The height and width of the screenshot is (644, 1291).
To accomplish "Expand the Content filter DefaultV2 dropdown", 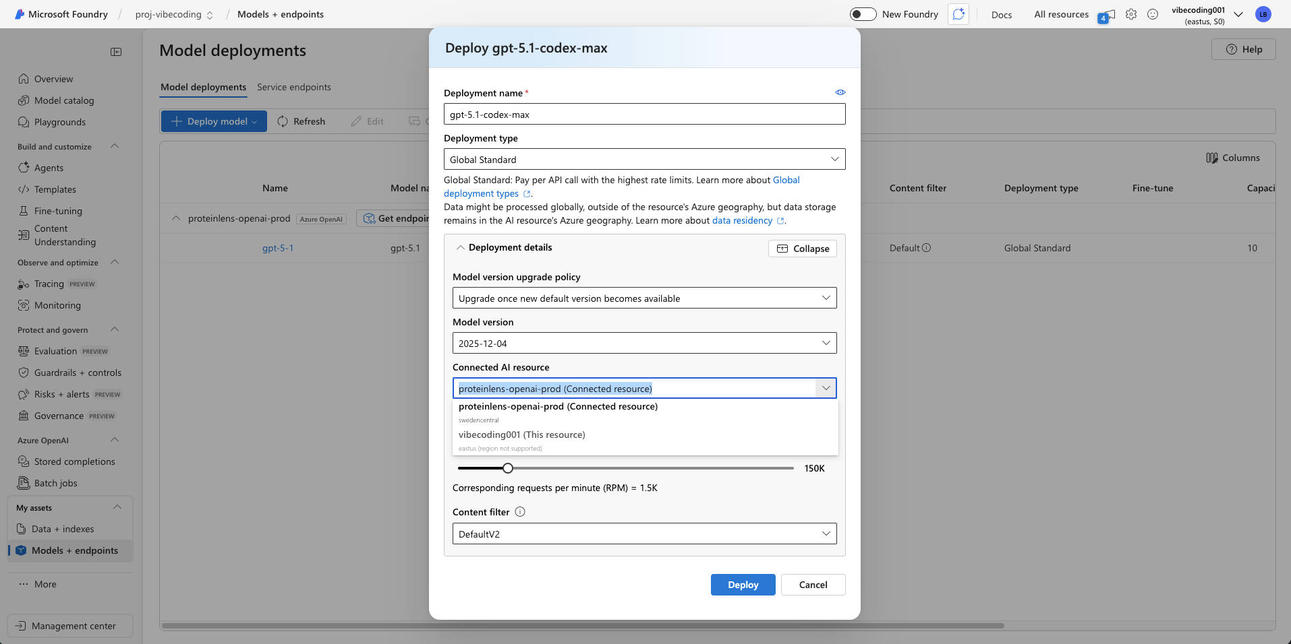I will click(644, 534).
